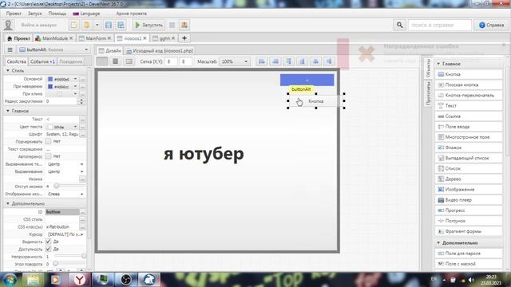Open the Проект menu
Screen dimensions: 511x287
(14, 14)
